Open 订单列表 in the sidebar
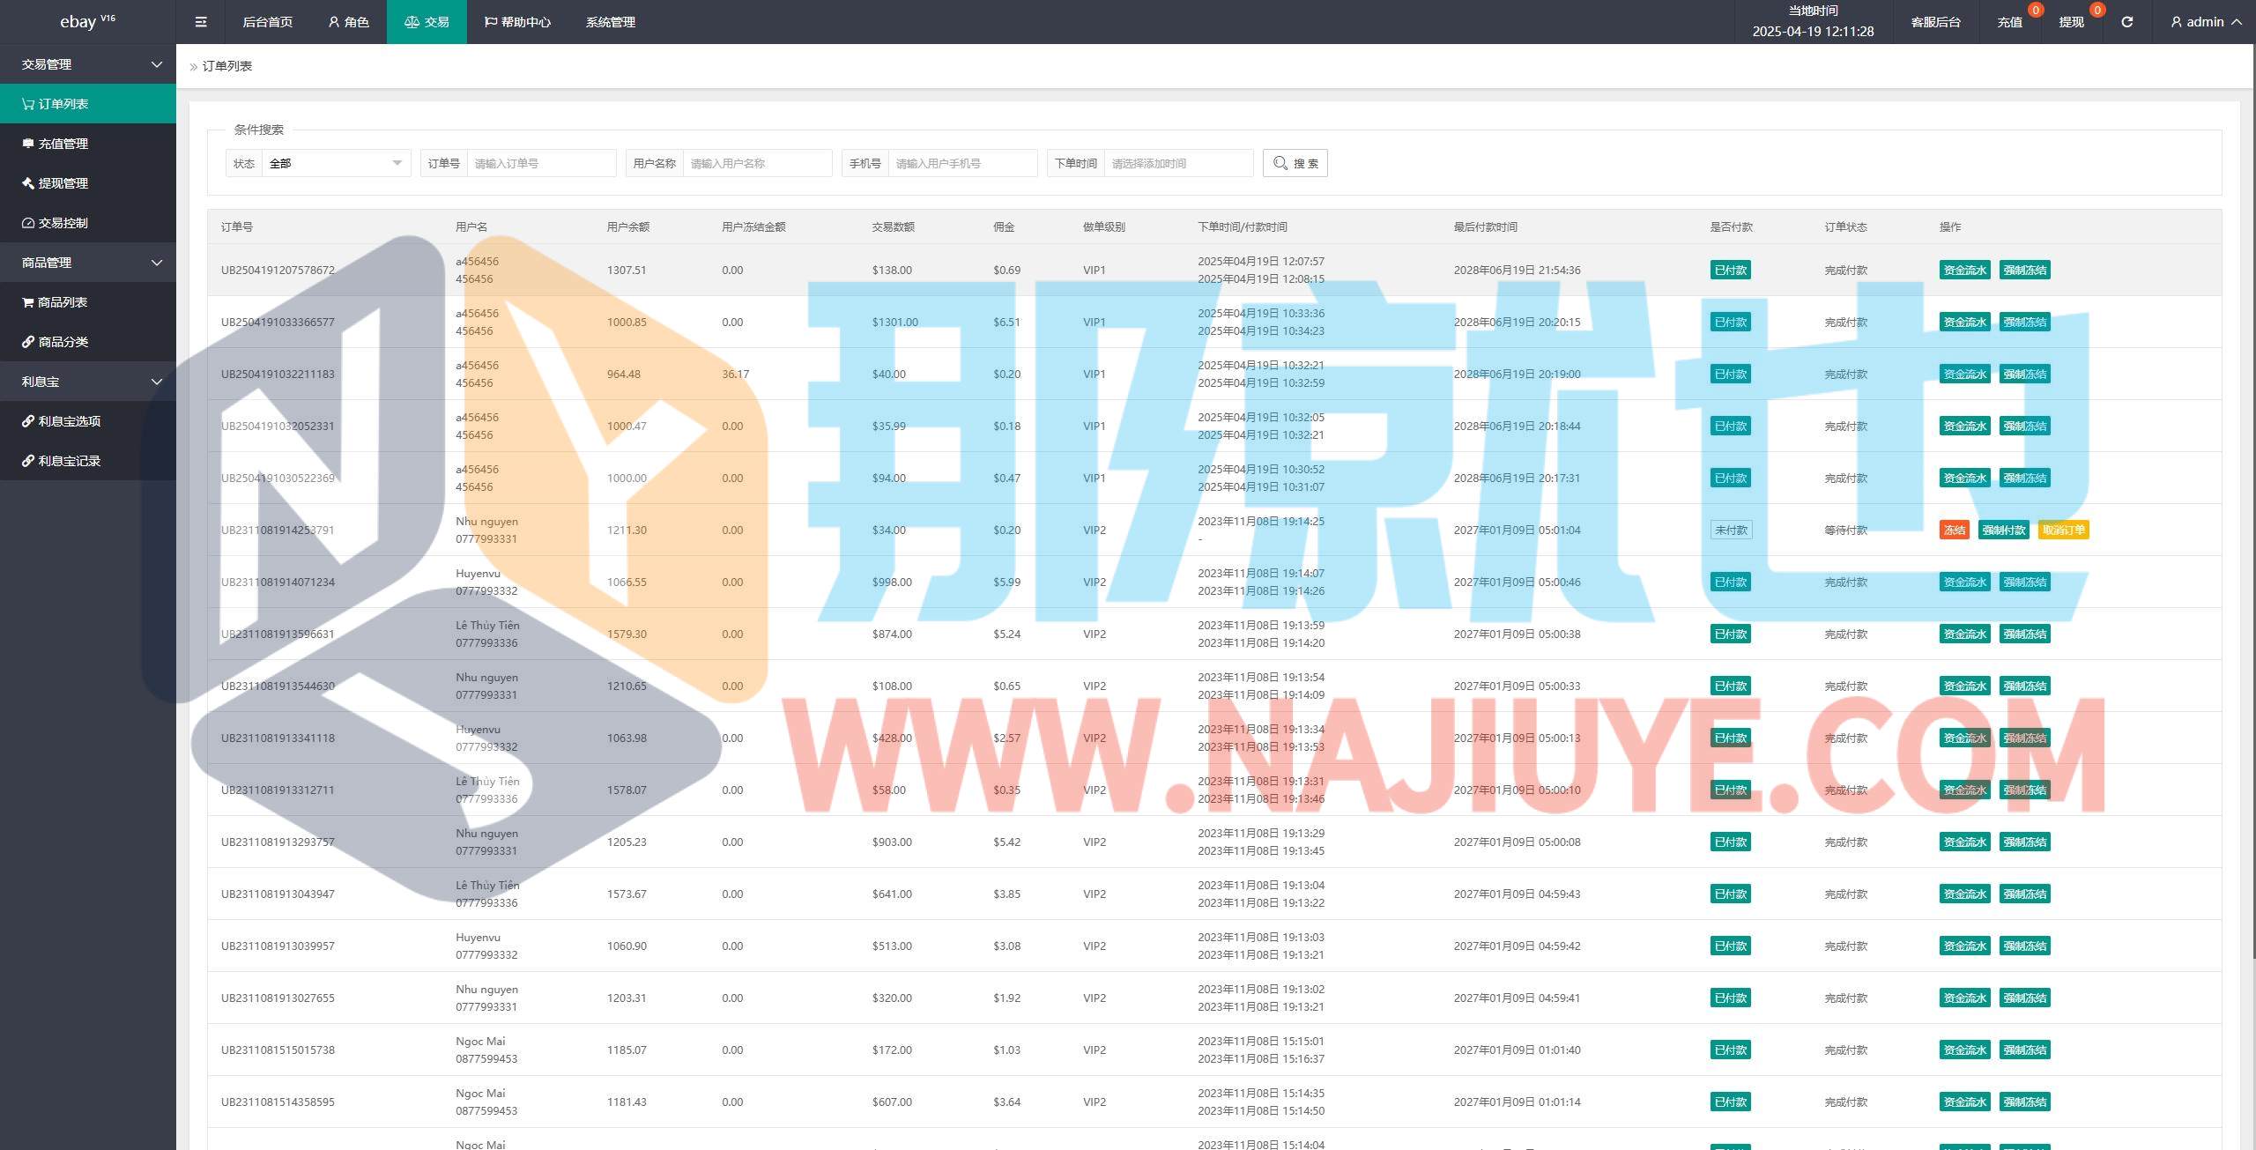Image resolution: width=2256 pixels, height=1150 pixels. tap(63, 104)
